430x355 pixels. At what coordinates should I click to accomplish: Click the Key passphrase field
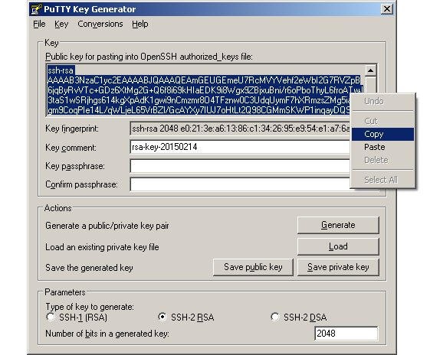click(x=240, y=166)
